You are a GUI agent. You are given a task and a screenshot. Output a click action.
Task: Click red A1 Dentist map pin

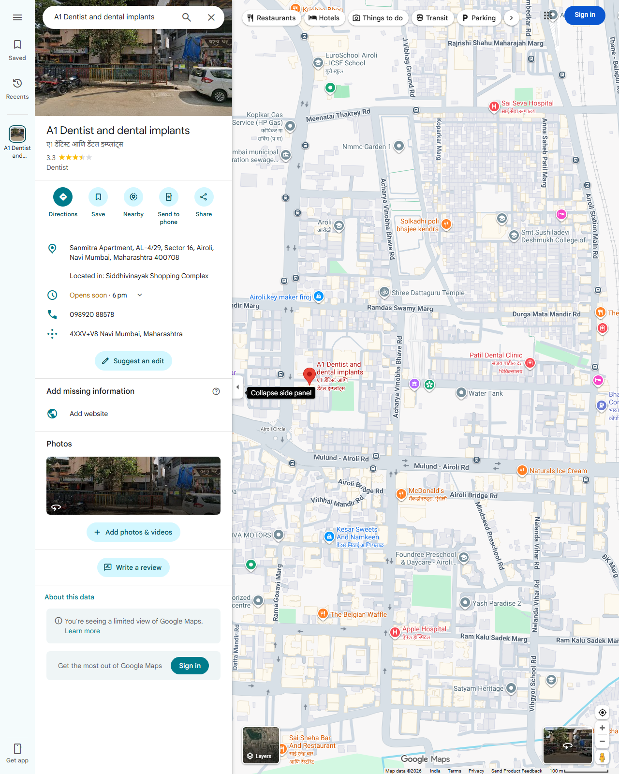pos(309,376)
